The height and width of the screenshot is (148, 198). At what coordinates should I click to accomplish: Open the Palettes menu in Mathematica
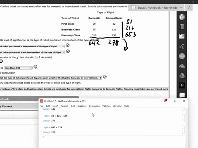click(106, 106)
